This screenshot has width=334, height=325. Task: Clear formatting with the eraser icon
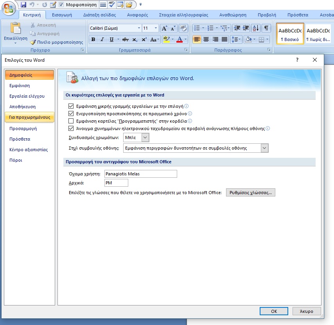[x=183, y=28]
